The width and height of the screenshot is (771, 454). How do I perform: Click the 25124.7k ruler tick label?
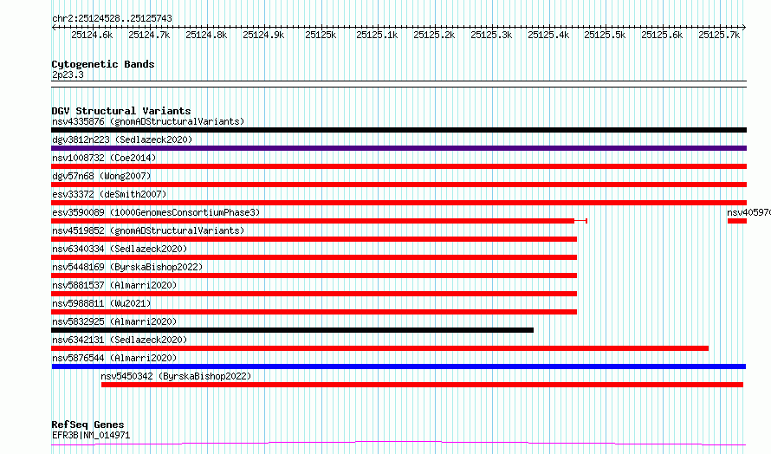click(149, 35)
